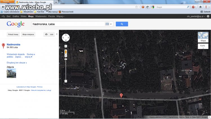211x119 pixels.
Task: Click the blue Google Maps search button
Action: pyautogui.click(x=122, y=24)
